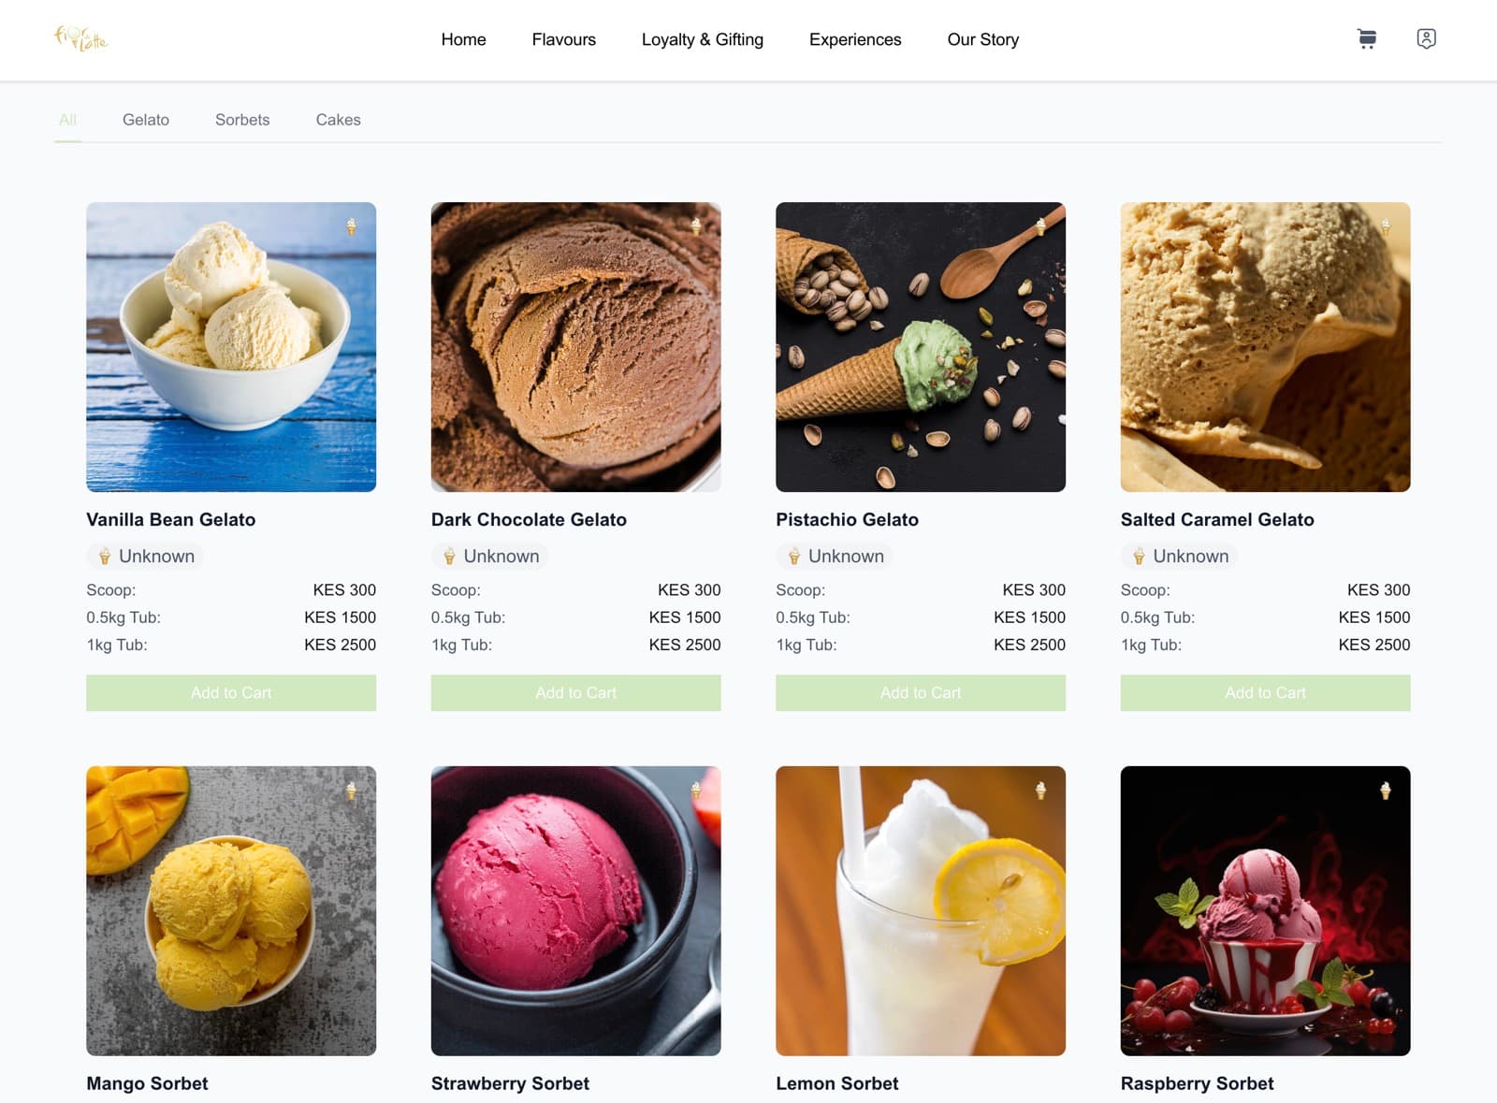1497x1103 pixels.
Task: Add Pistachio Gelato to cart
Action: click(921, 693)
